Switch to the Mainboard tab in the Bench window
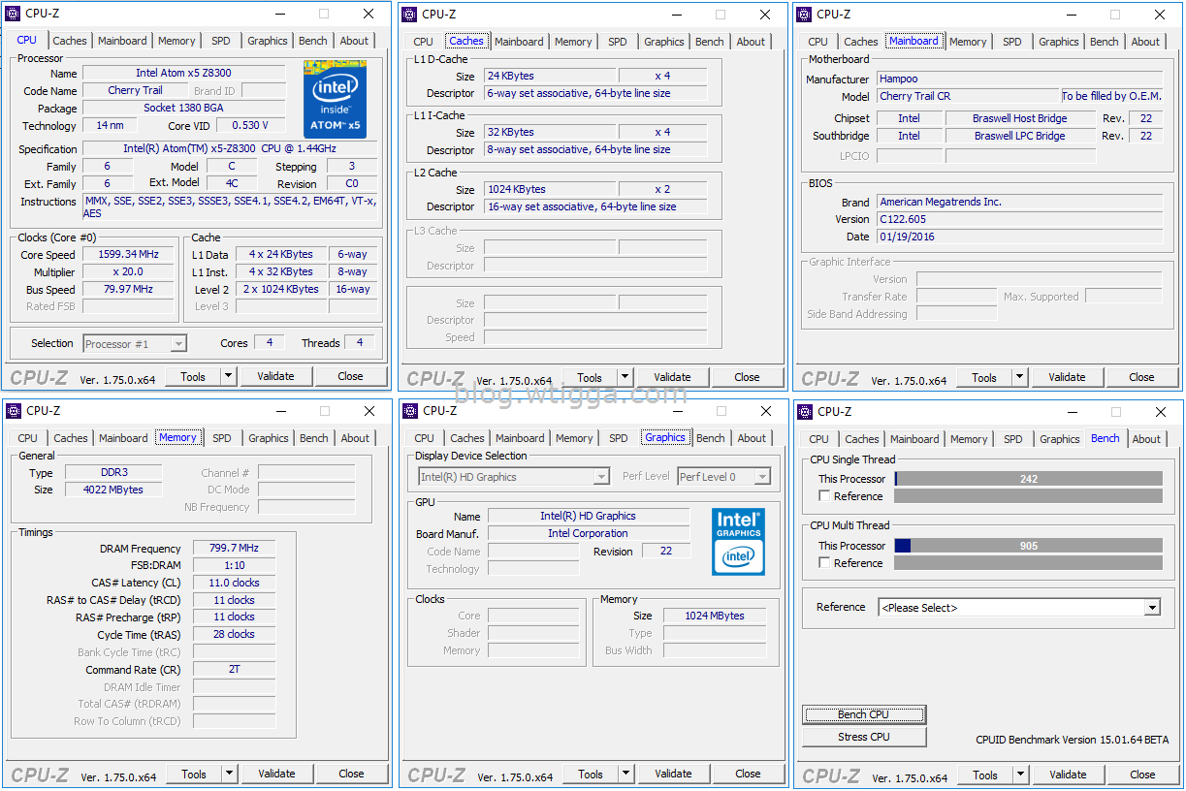This screenshot has width=1186, height=791. click(914, 439)
